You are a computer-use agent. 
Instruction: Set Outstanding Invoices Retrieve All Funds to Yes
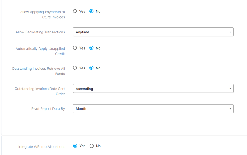[75, 68]
